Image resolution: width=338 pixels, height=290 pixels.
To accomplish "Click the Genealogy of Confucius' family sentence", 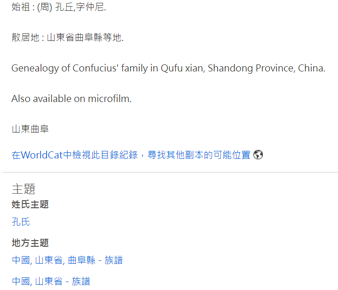I will 168,68.
